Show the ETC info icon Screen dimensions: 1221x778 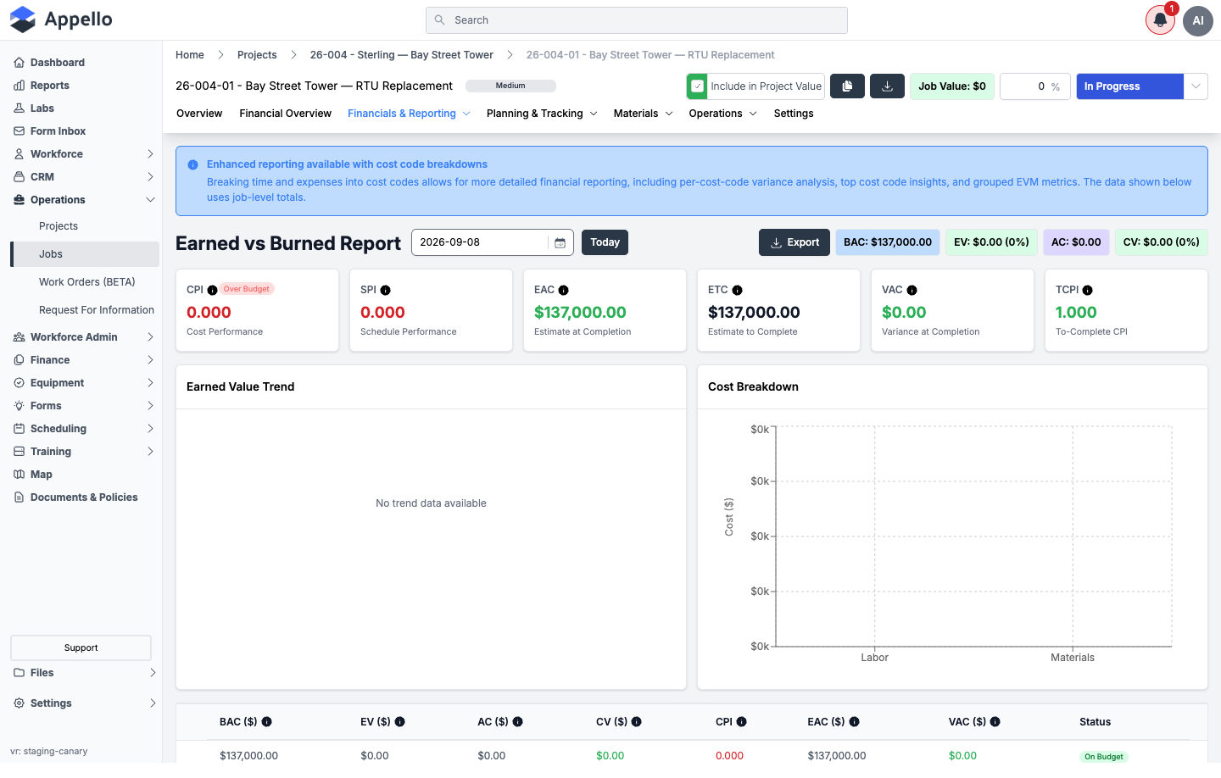(737, 290)
